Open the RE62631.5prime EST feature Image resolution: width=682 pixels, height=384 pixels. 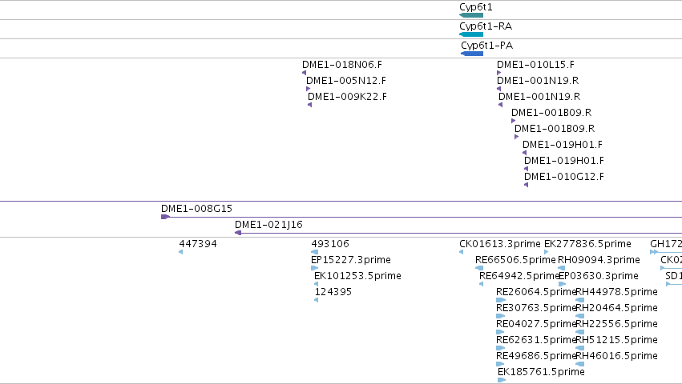click(501, 348)
